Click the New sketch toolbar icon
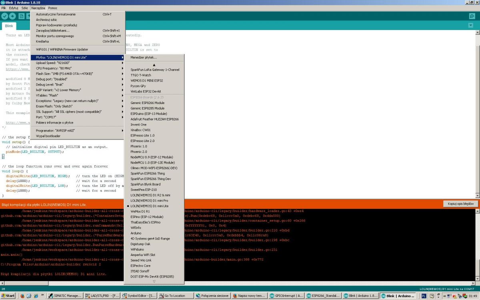Screen dimensions: 480x300 22,16
